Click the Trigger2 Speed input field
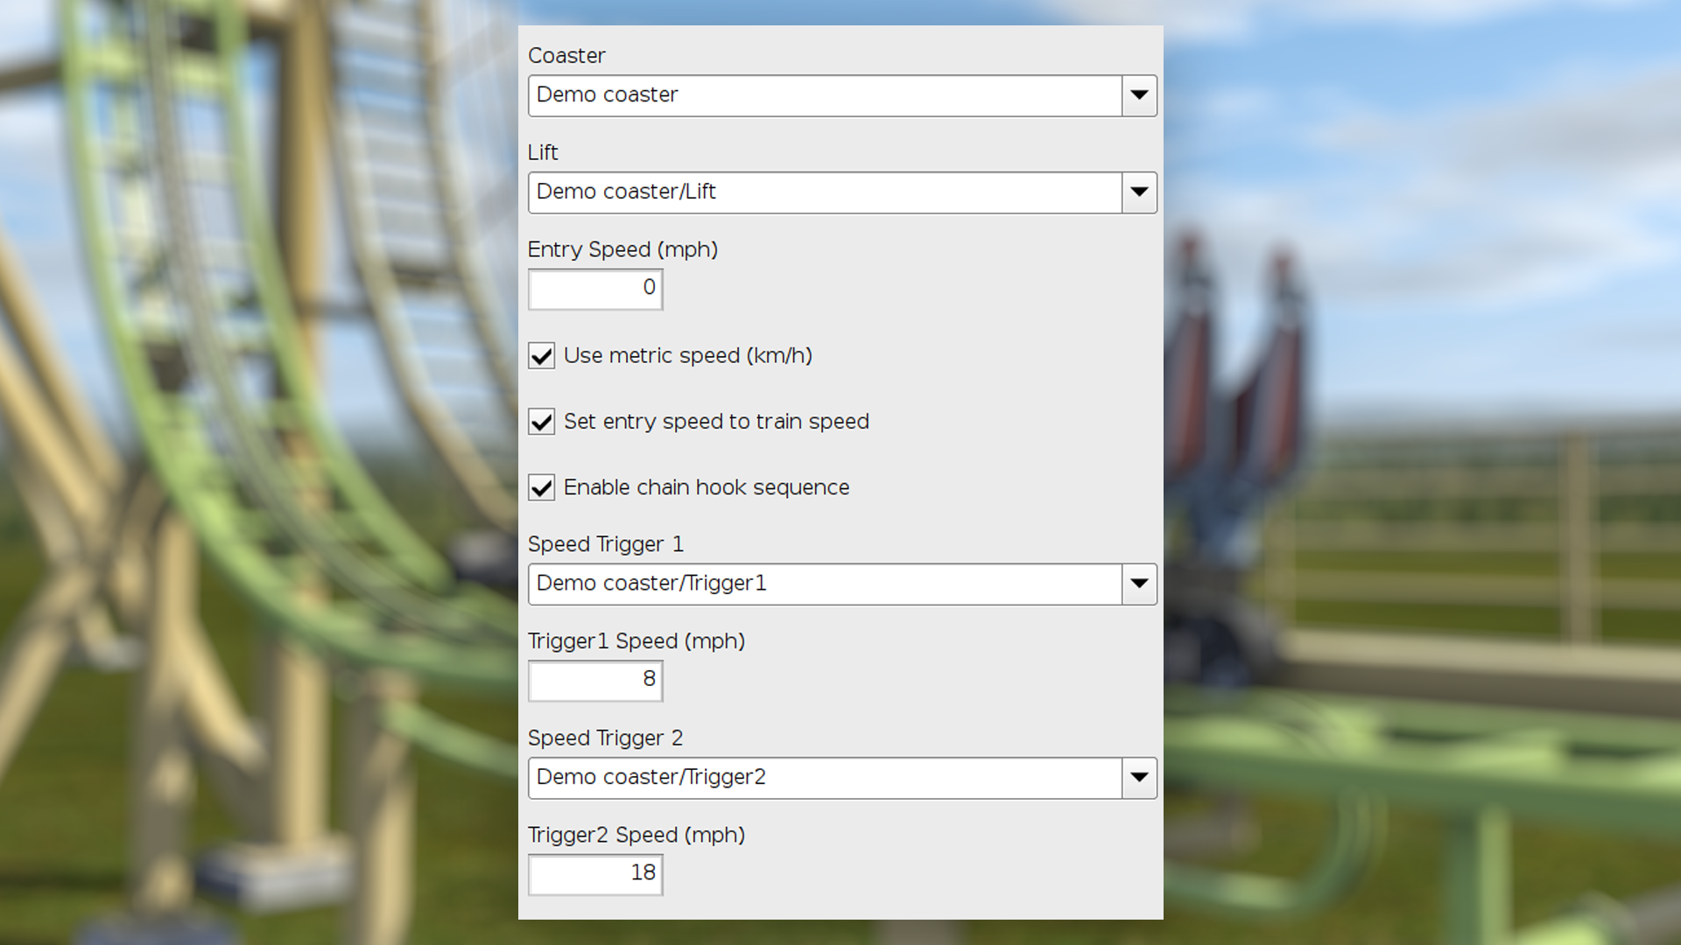 595,874
